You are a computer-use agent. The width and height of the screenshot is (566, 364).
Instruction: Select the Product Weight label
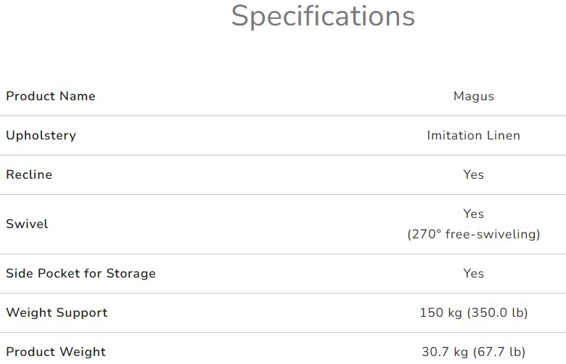pos(56,352)
